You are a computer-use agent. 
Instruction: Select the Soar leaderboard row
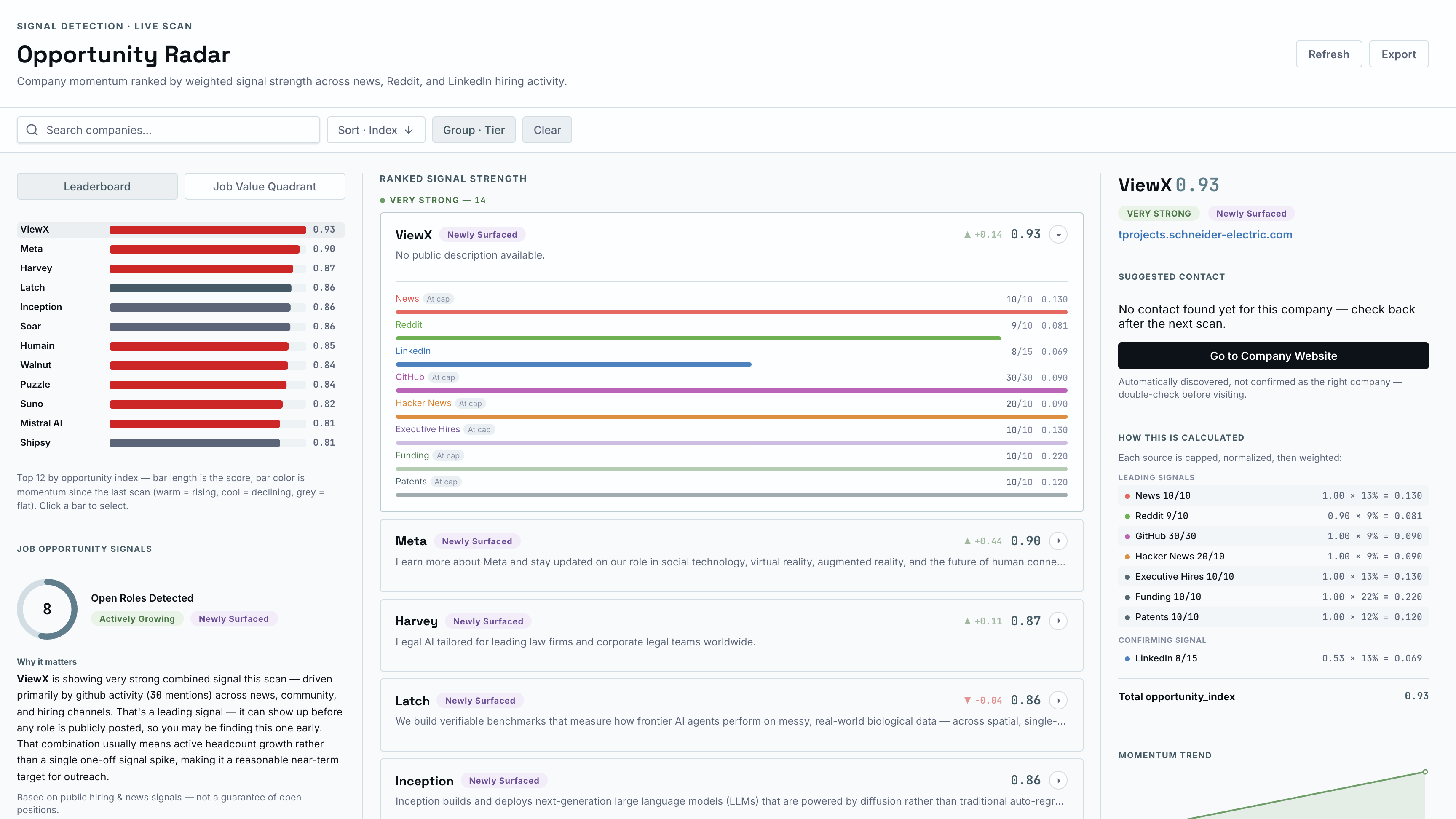181,326
